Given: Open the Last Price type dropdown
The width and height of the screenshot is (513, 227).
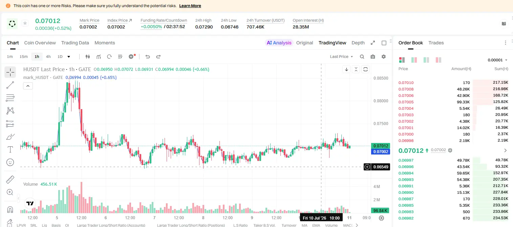Looking at the screenshot, I should [341, 57].
